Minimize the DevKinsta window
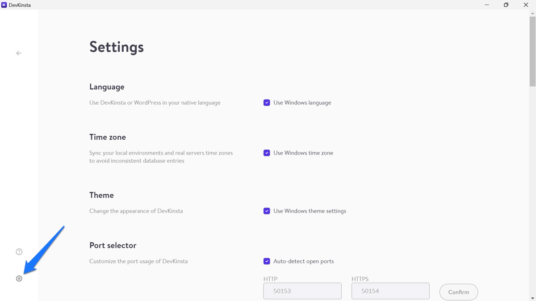The height and width of the screenshot is (301, 536). tap(486, 5)
